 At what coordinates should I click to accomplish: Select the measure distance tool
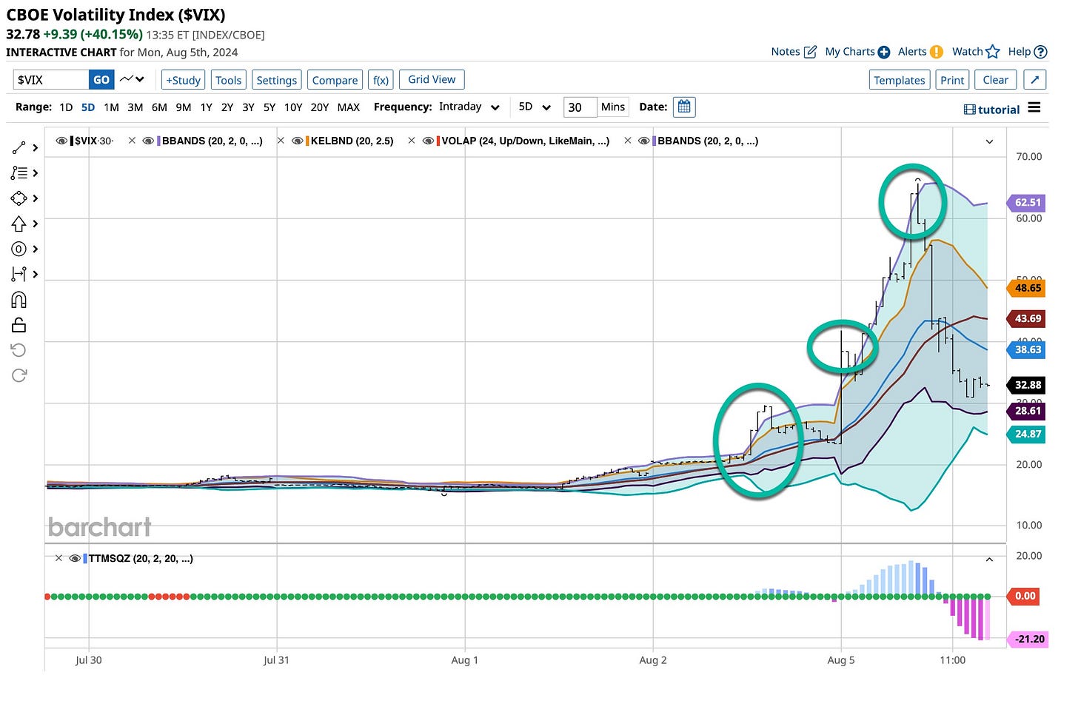19,274
